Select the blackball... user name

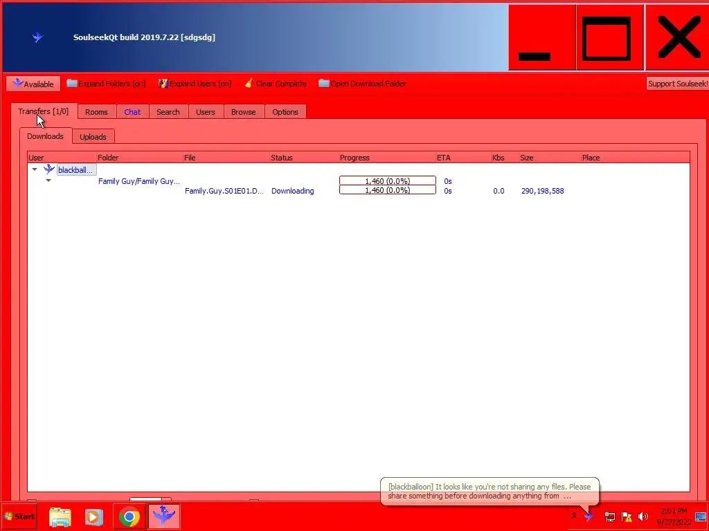click(x=76, y=170)
